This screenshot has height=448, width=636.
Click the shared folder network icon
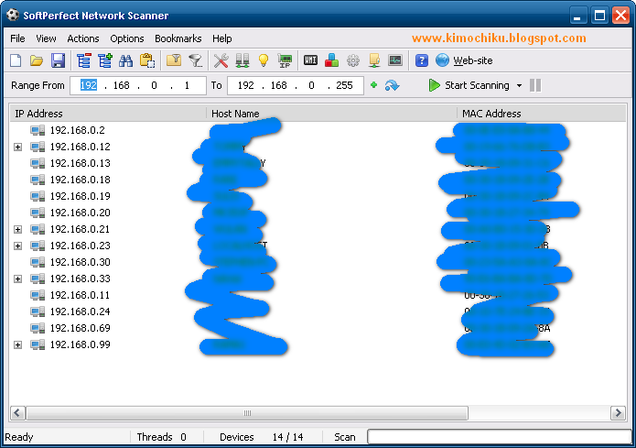pyautogui.click(x=374, y=61)
